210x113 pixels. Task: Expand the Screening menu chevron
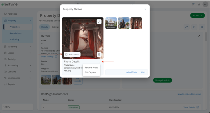click(31, 47)
